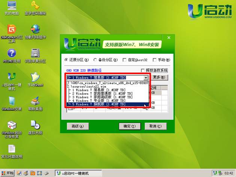The height and width of the screenshot is (177, 236).
Task: Launch DiskGenius分区工具 from desktop
Action: pos(12,29)
